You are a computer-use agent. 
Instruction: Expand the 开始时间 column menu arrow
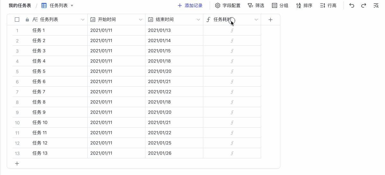[x=141, y=20]
